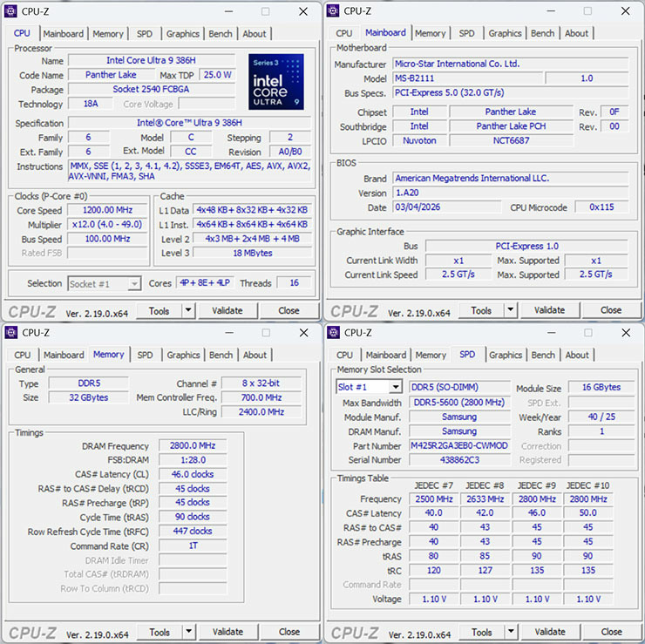Go to the Bench tab in the SPD window

[x=543, y=355]
